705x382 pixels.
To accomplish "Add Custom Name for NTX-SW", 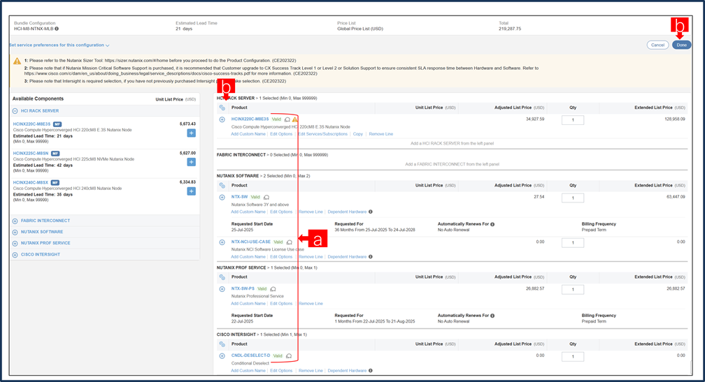I will click(248, 212).
